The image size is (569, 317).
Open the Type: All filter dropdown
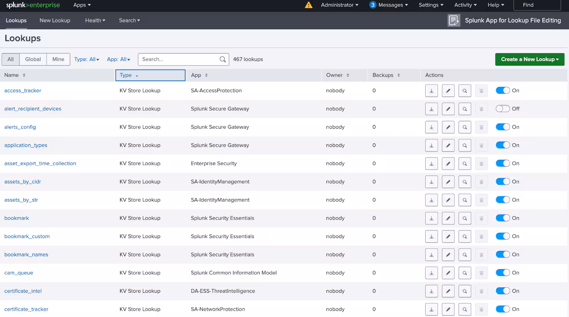(87, 59)
